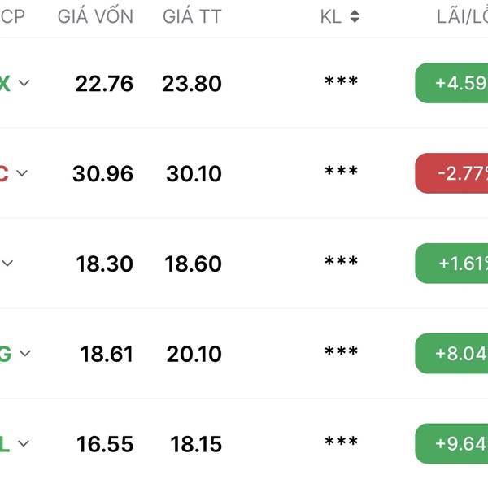The height and width of the screenshot is (488, 488).
Task: Tap the +8.04 profit badge
Action: point(451,353)
